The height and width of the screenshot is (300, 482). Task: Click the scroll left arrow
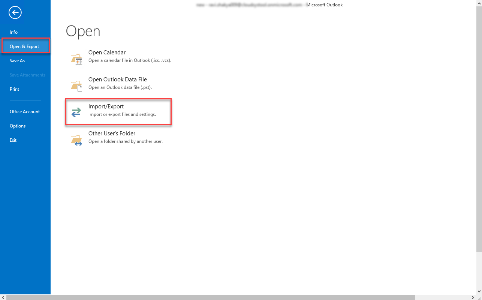pyautogui.click(x=3, y=297)
